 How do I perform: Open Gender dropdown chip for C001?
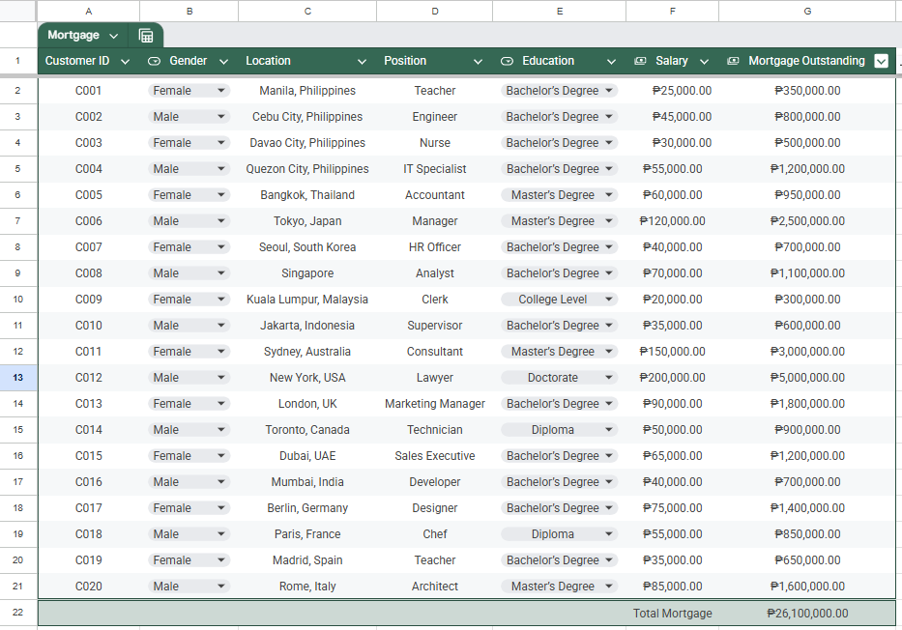[x=189, y=91]
